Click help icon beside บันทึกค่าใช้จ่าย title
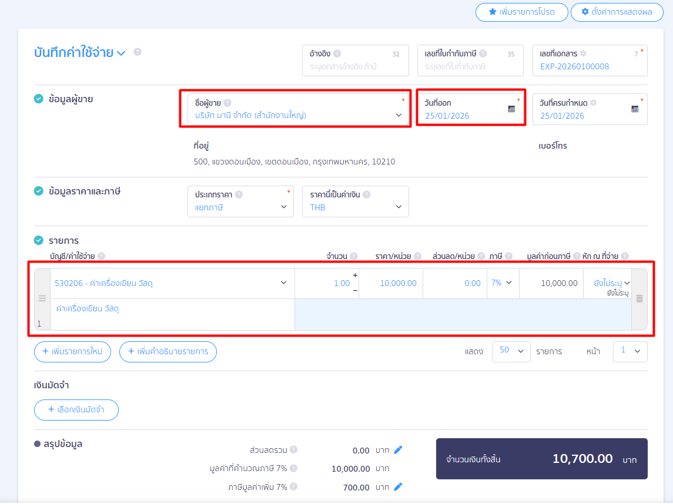 pyautogui.click(x=138, y=52)
